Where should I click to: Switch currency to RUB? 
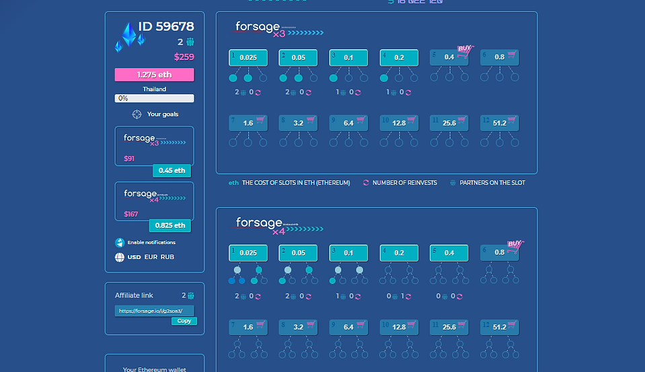pos(167,257)
